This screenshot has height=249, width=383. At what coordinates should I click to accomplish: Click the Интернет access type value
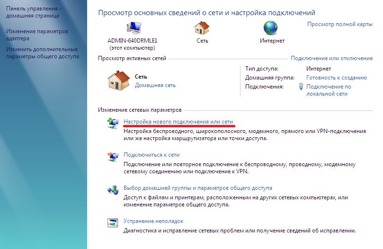tap(319, 69)
